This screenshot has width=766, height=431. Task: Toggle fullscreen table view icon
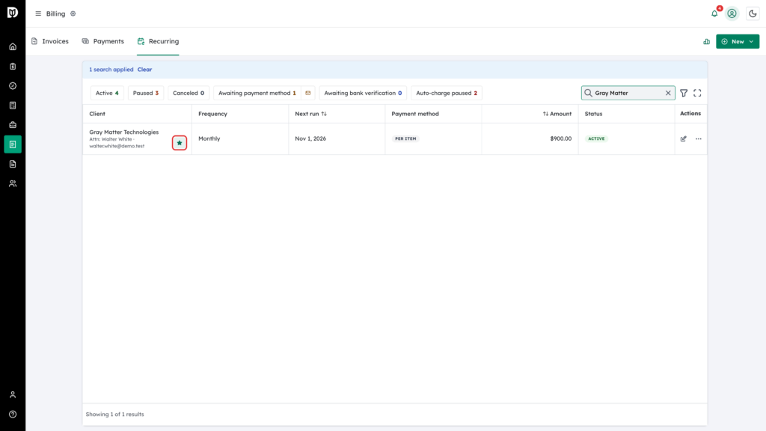(x=697, y=93)
